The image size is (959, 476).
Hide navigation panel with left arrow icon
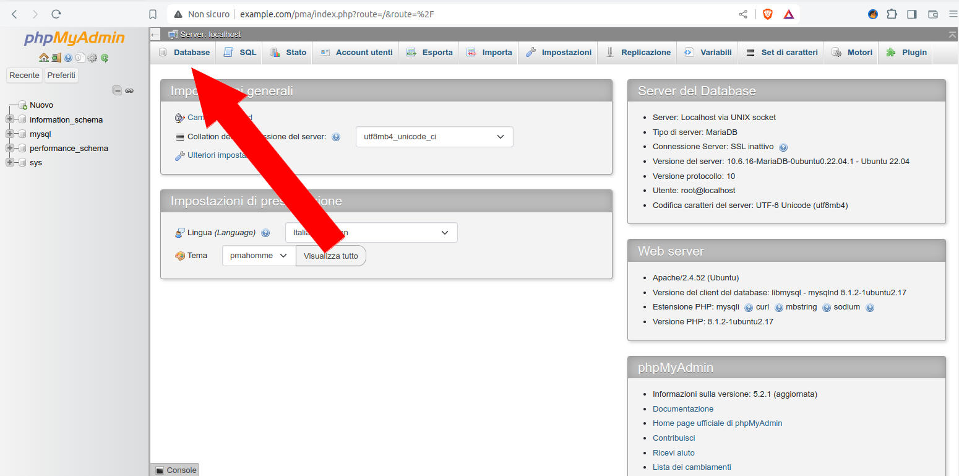155,35
